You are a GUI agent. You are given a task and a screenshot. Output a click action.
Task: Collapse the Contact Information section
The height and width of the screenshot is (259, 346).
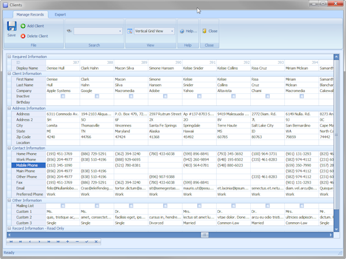pos(9,148)
